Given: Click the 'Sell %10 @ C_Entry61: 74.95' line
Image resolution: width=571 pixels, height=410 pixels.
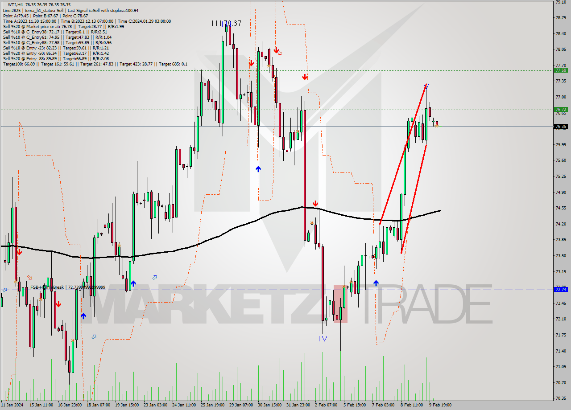Looking at the screenshot, I should tap(57, 37).
